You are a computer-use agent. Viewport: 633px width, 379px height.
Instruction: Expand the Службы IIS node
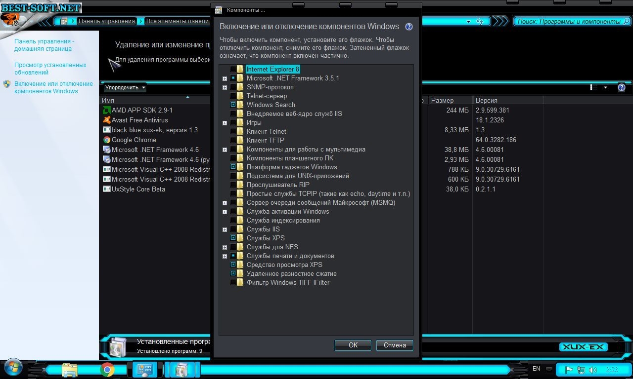[x=225, y=229]
